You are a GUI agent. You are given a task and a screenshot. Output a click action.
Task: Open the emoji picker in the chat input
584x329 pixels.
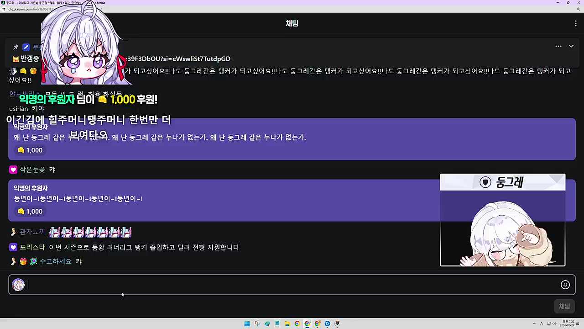point(565,285)
